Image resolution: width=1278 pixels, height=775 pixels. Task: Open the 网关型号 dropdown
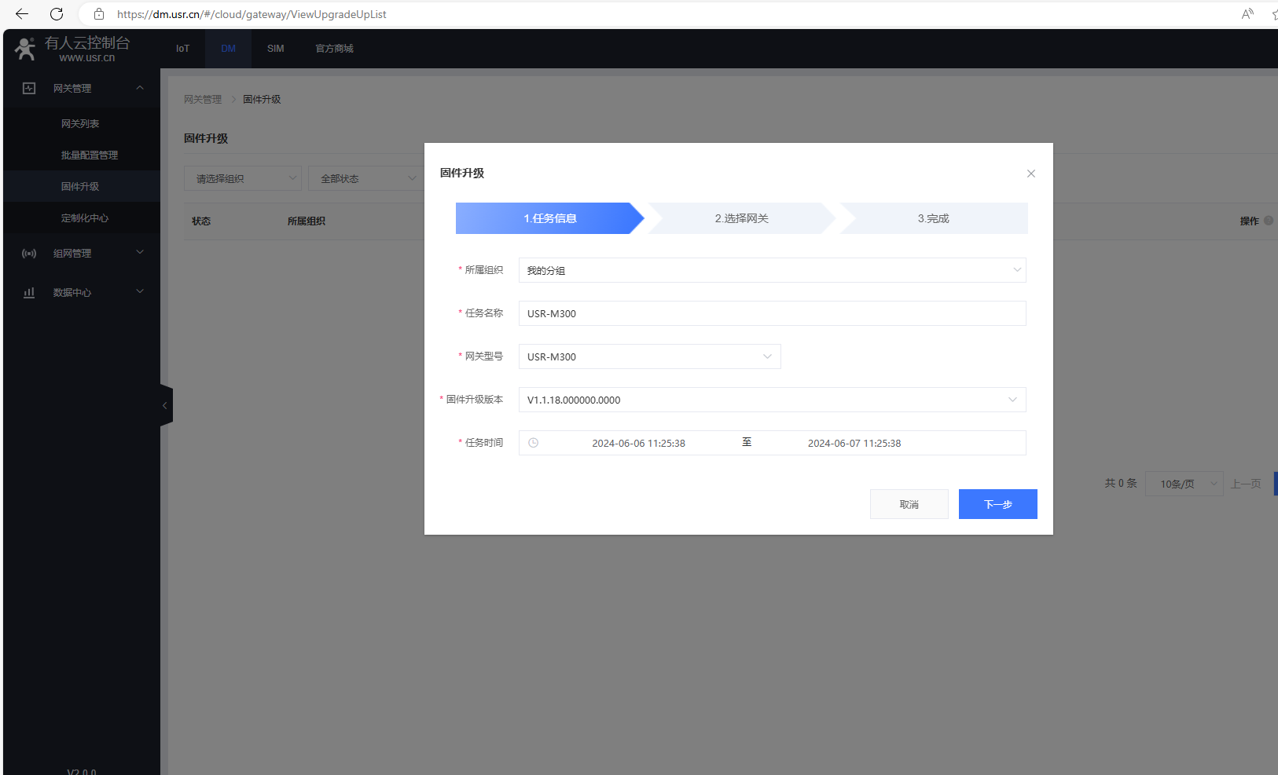[649, 356]
